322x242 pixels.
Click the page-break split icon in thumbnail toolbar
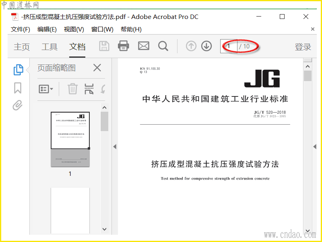click(x=89, y=89)
